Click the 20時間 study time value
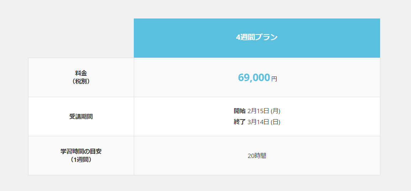The height and width of the screenshot is (191, 411). (x=257, y=156)
